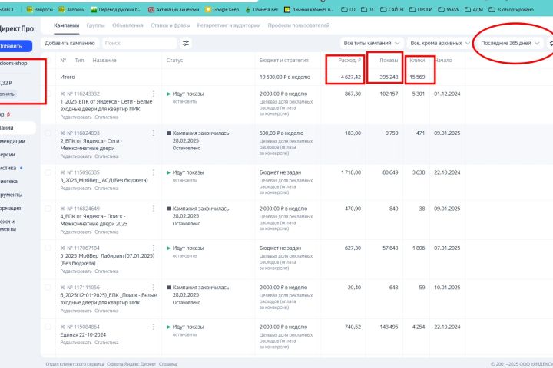The image size is (553, 368).
Task: Open Последние 365 дней period dropdown
Action: [x=510, y=43]
